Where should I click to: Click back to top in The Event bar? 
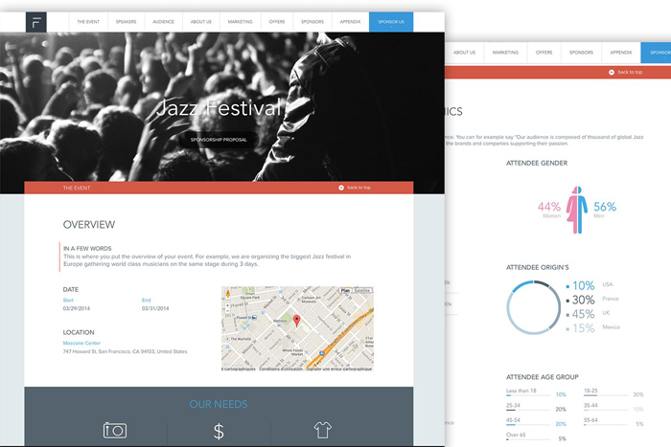pyautogui.click(x=355, y=188)
